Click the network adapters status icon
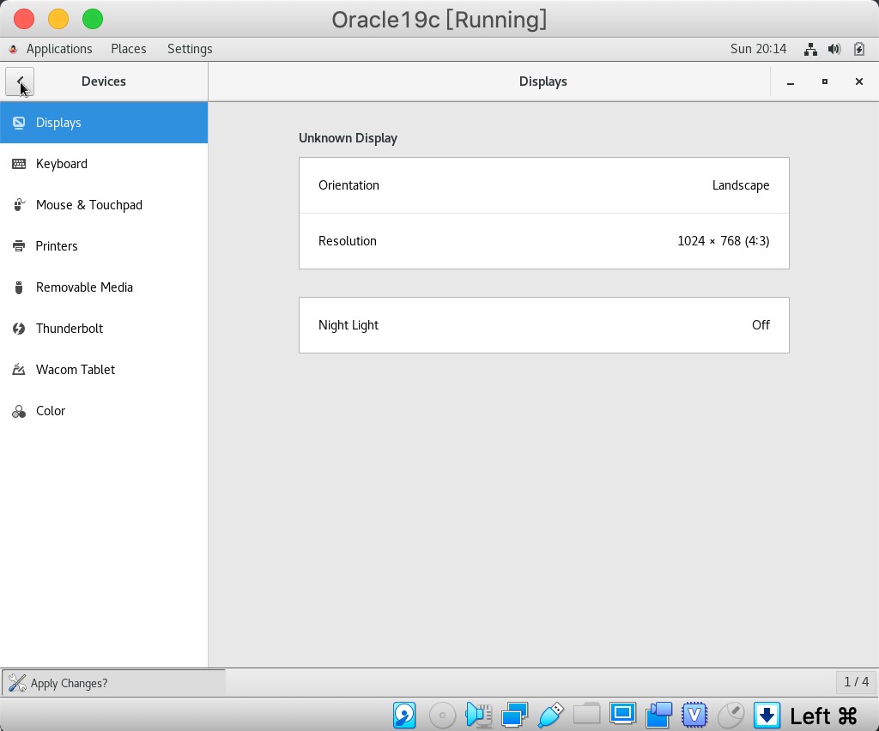879x731 pixels. tap(515, 716)
